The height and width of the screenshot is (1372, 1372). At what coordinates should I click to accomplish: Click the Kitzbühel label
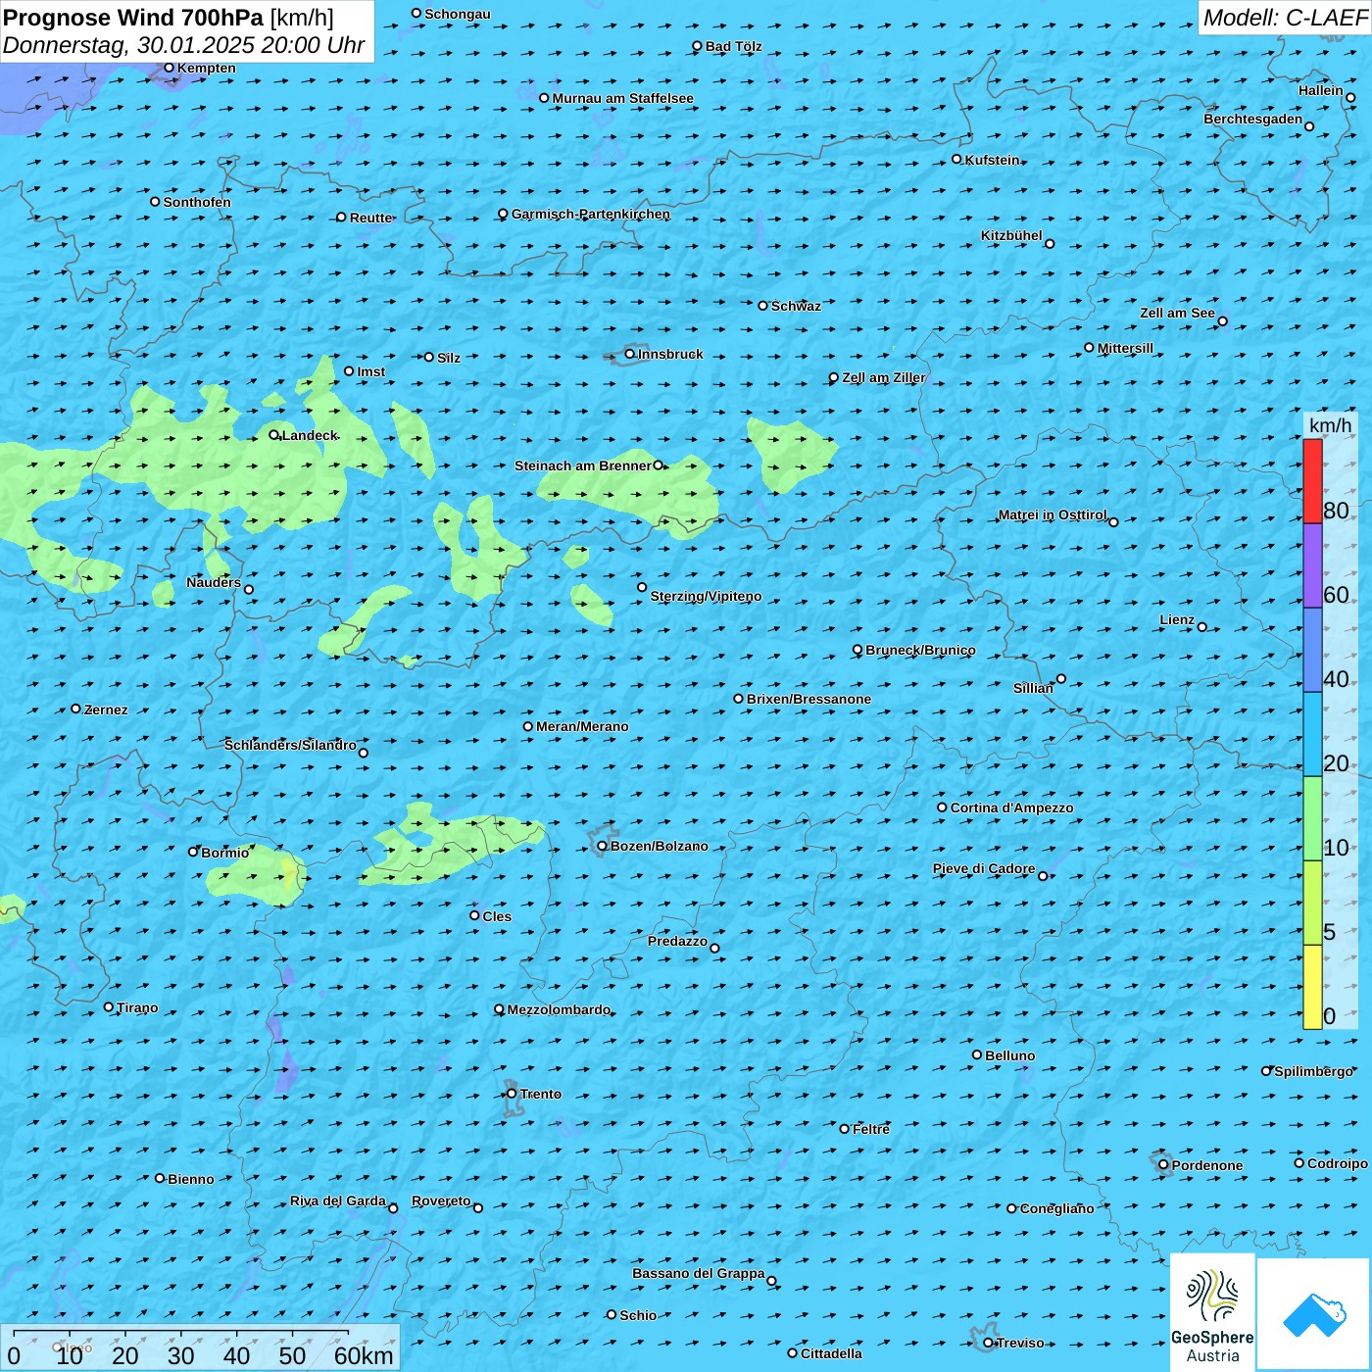click(1011, 235)
